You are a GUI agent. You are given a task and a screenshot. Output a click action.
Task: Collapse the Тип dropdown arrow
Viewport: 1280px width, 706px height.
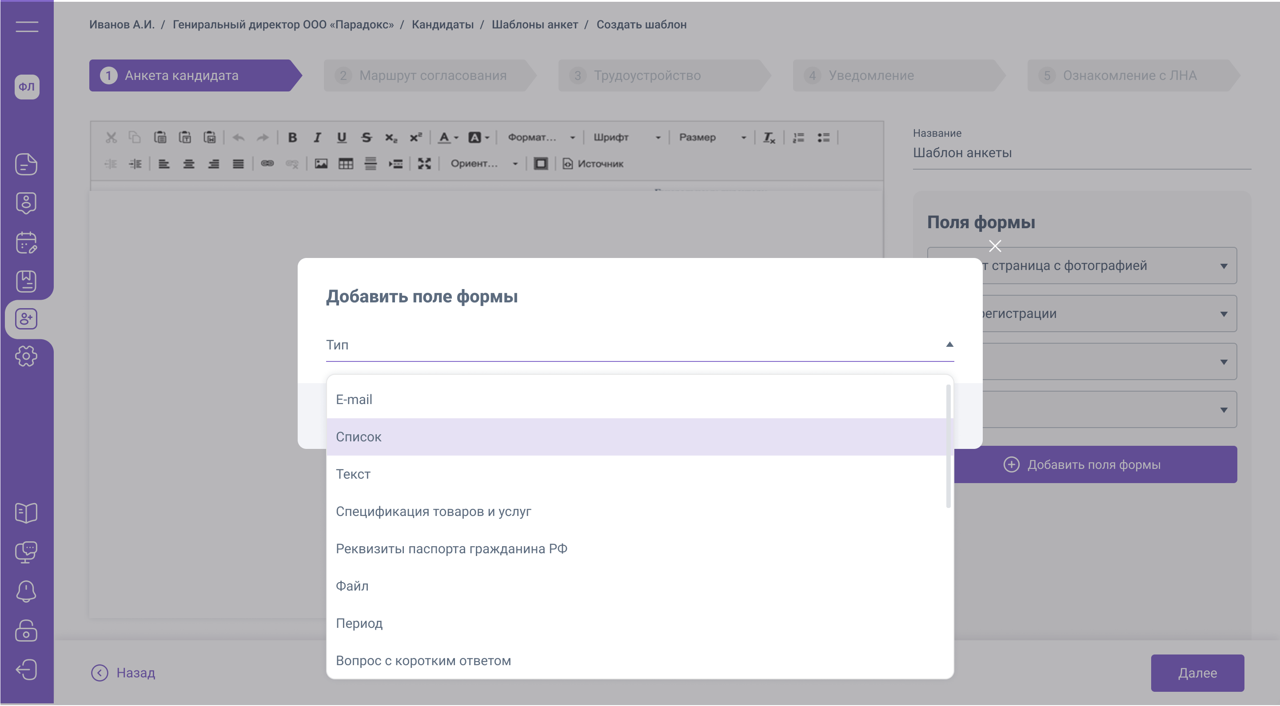[949, 345]
